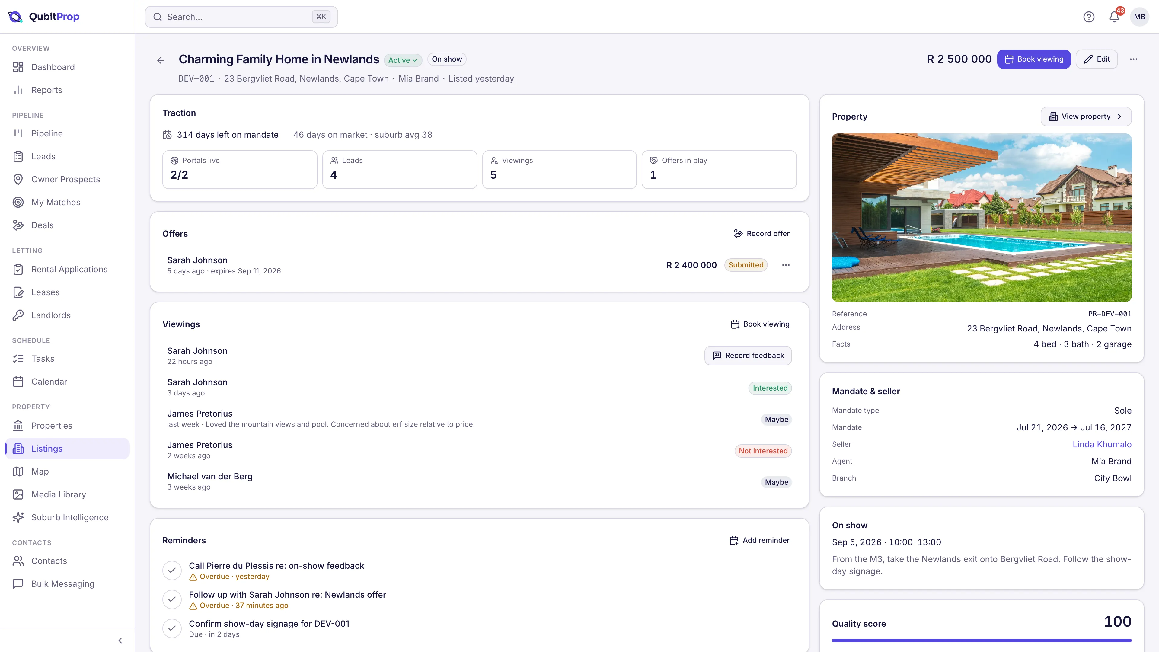
Task: Open the help question mark icon
Action: point(1089,17)
